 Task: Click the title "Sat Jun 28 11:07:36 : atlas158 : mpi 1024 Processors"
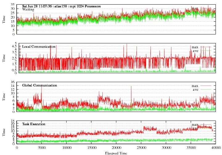[61, 6]
